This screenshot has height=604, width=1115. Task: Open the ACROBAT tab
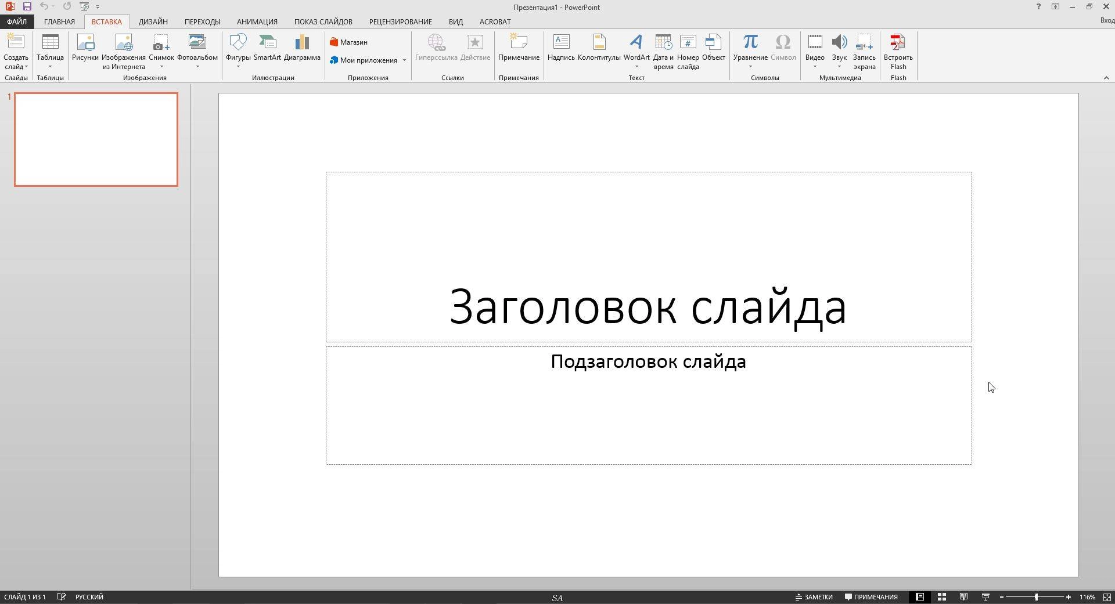(x=495, y=21)
